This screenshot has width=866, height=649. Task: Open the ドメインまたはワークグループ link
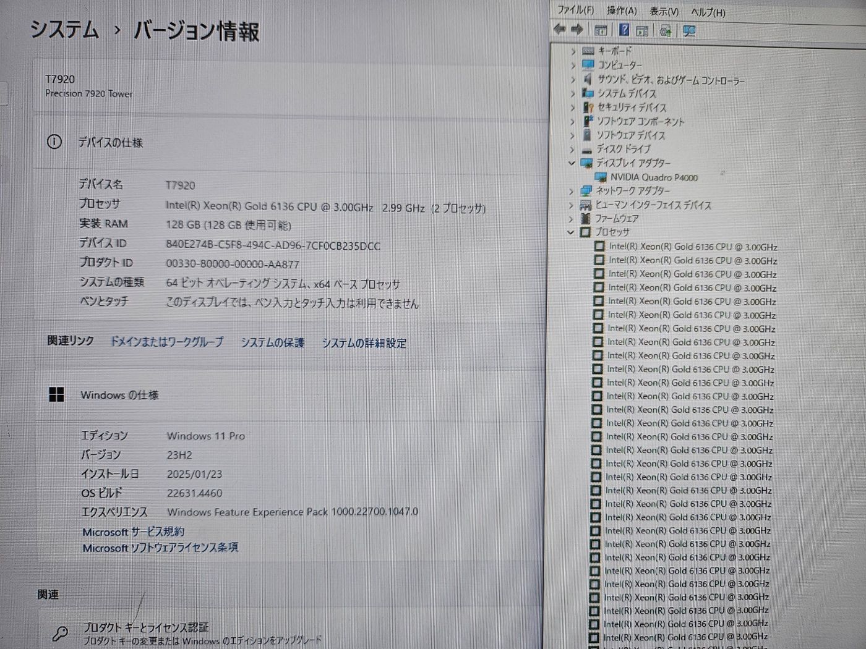[x=167, y=342]
